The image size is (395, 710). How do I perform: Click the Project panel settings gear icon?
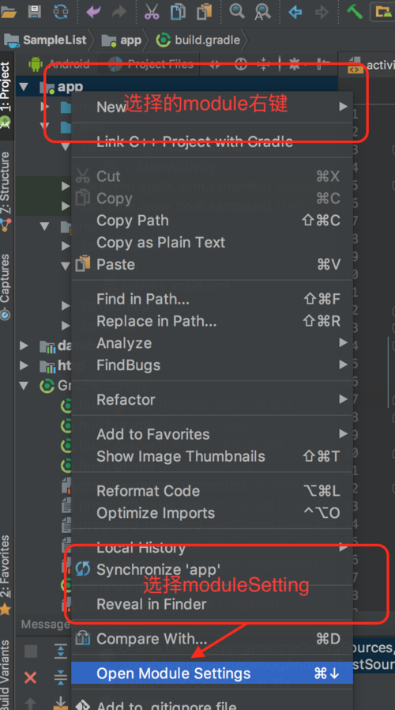click(x=295, y=64)
